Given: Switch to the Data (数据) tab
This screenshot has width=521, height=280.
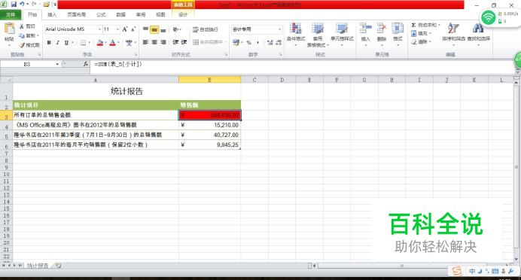Looking at the screenshot, I should point(121,14).
